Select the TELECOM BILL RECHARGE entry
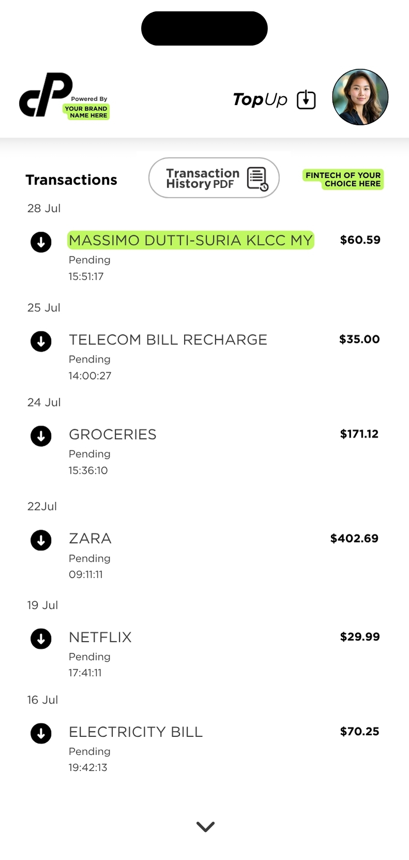This screenshot has width=409, height=860. coord(168,340)
